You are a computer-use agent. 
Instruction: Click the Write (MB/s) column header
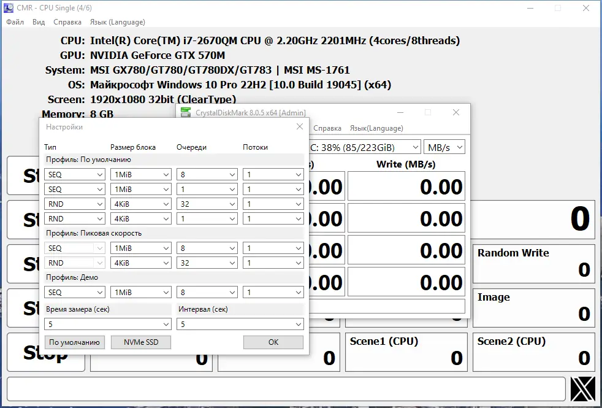pos(406,164)
